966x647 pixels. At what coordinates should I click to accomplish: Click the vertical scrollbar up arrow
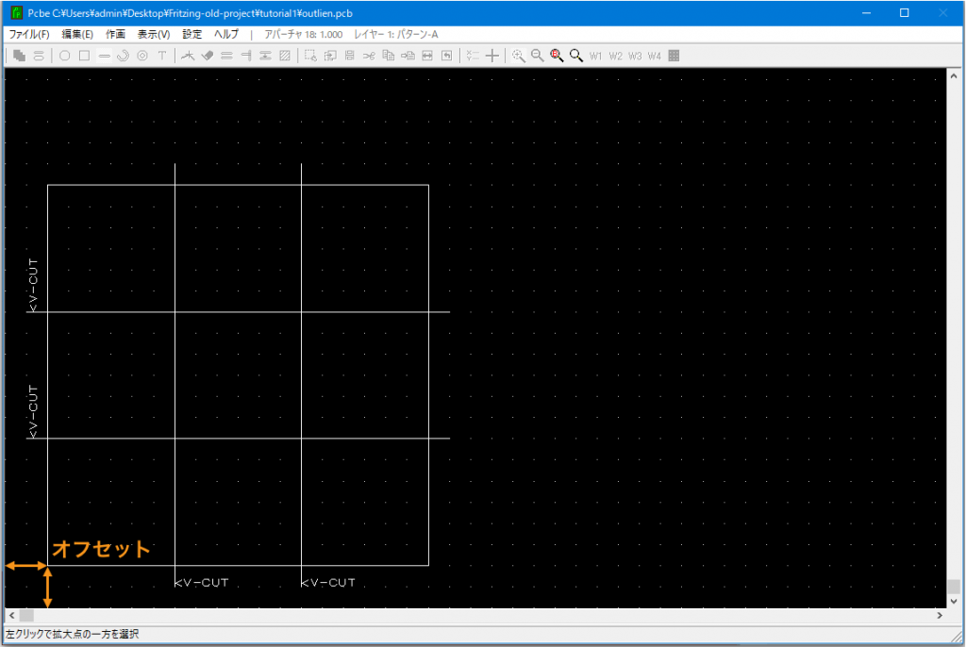954,76
